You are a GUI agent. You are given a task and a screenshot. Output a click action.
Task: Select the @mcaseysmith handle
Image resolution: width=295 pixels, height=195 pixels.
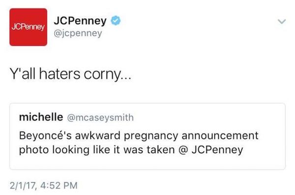100,118
